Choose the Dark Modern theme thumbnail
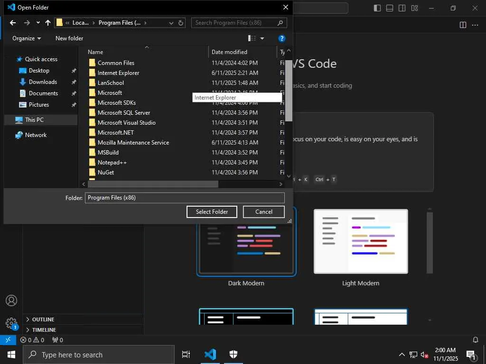486x364 pixels. point(246,248)
